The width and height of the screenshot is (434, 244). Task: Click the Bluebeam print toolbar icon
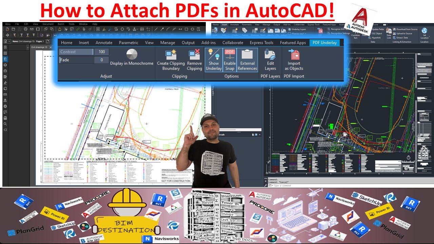[x=25, y=29]
